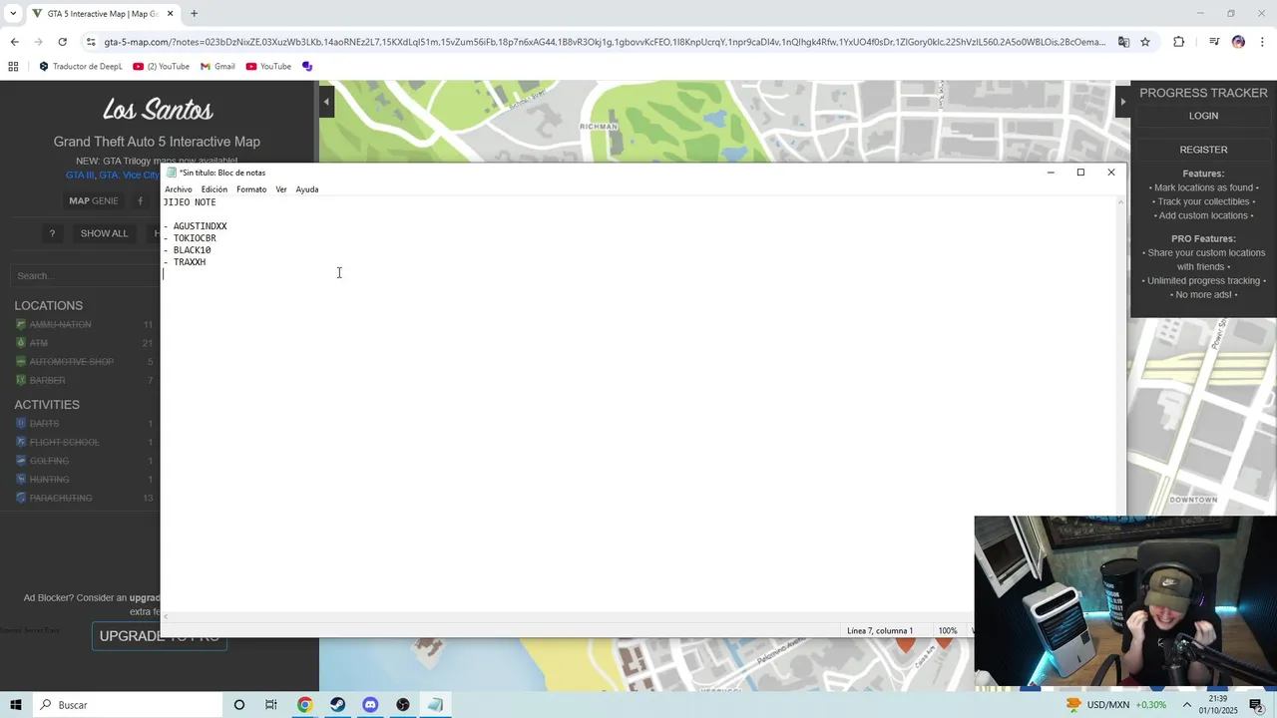The image size is (1277, 718).
Task: Open the Chrome apps grid in bookmarks bar
Action: point(13,67)
